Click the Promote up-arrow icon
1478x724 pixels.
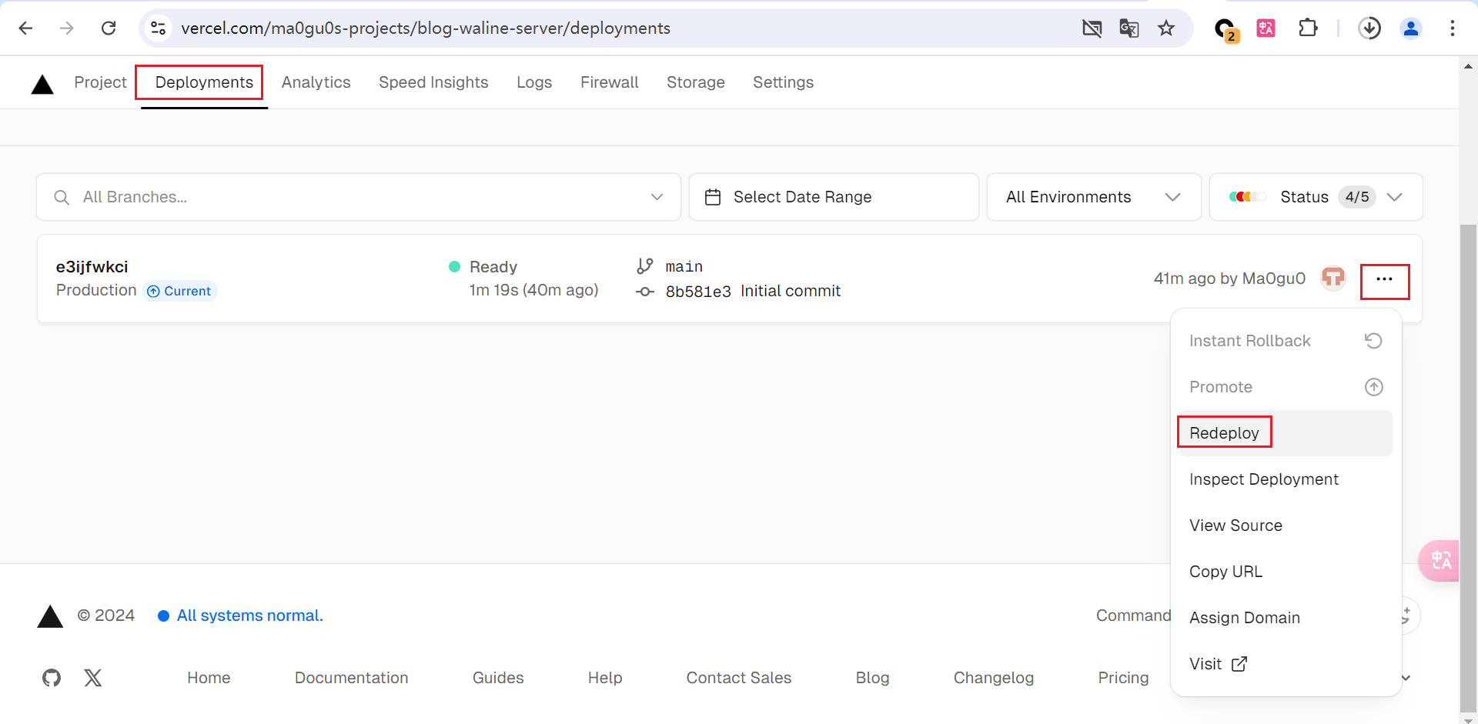pyautogui.click(x=1374, y=387)
